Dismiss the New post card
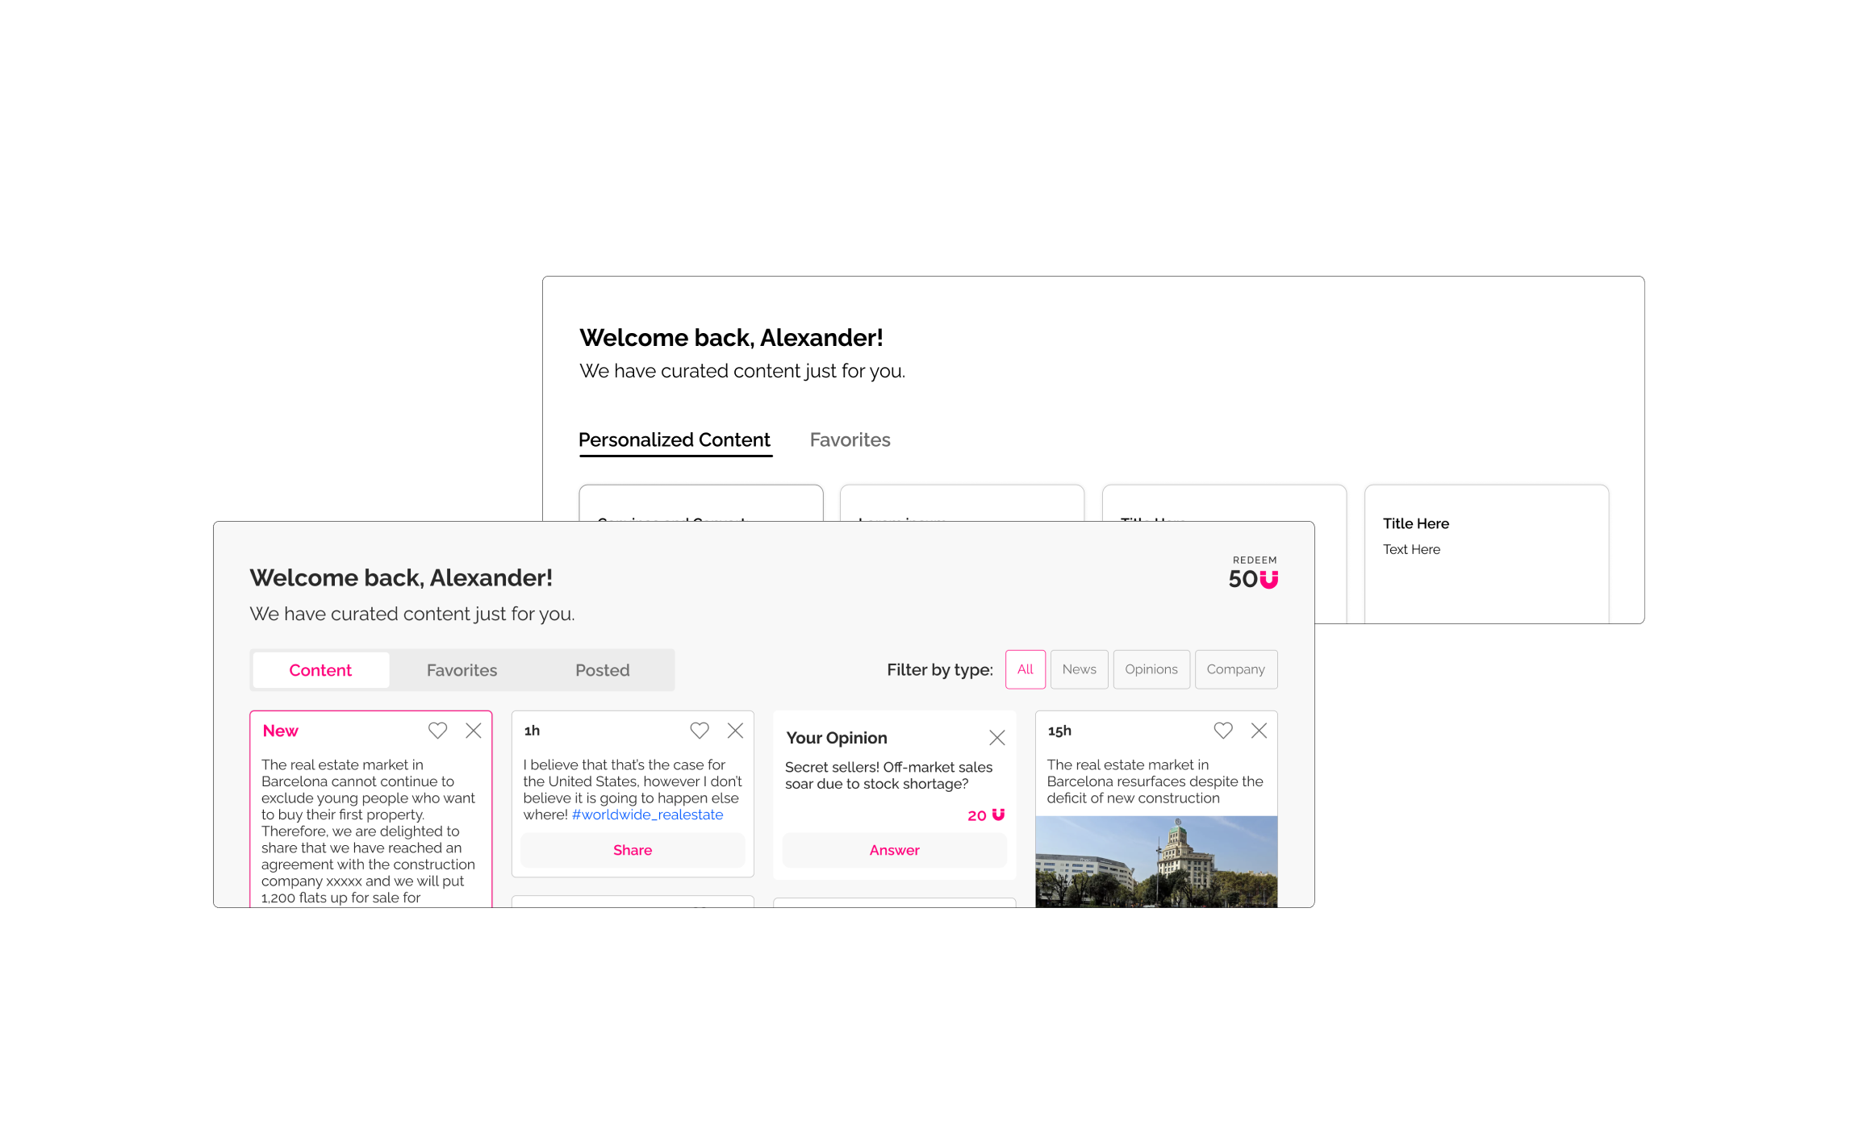Image resolution: width=1859 pixels, height=1129 pixels. [474, 731]
